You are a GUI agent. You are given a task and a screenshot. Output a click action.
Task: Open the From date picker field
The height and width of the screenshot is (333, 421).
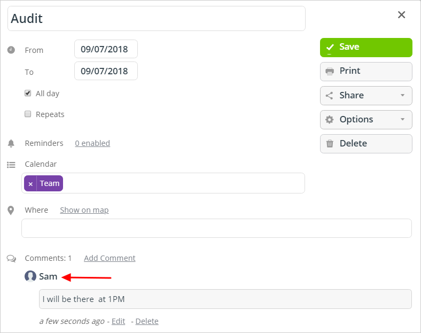(x=106, y=49)
